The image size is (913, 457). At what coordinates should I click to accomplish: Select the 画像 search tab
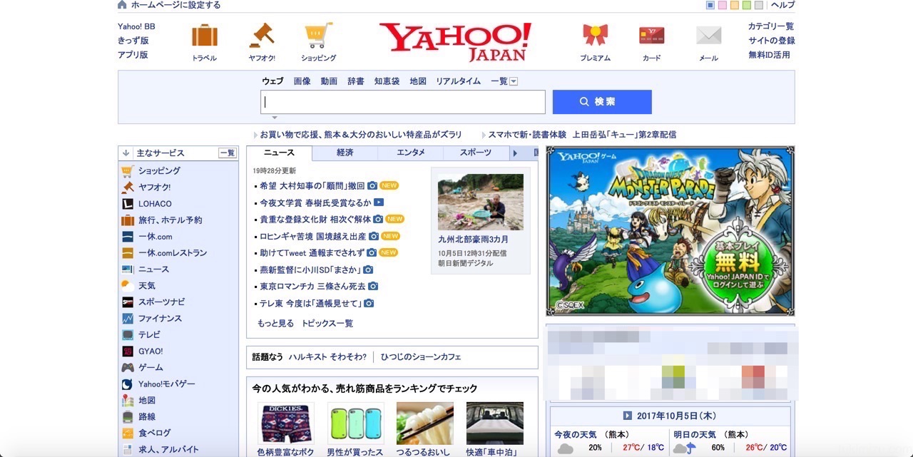pos(302,81)
